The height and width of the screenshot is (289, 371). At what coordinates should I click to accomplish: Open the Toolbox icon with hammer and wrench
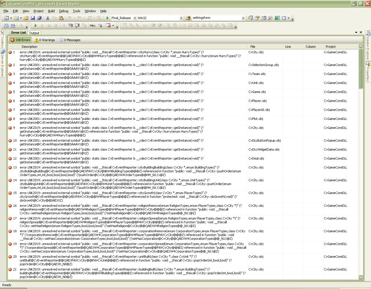270,18
